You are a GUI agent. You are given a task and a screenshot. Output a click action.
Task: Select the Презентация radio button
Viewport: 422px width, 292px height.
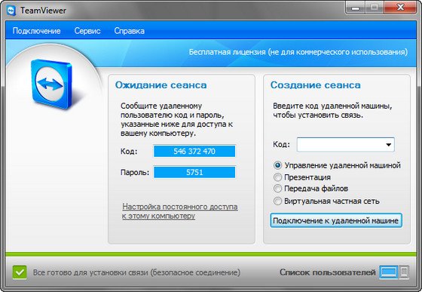[277, 177]
